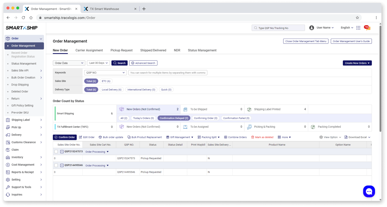This screenshot has width=387, height=207.
Task: Select the checkbox for order QSP214495546
Action: (56, 165)
